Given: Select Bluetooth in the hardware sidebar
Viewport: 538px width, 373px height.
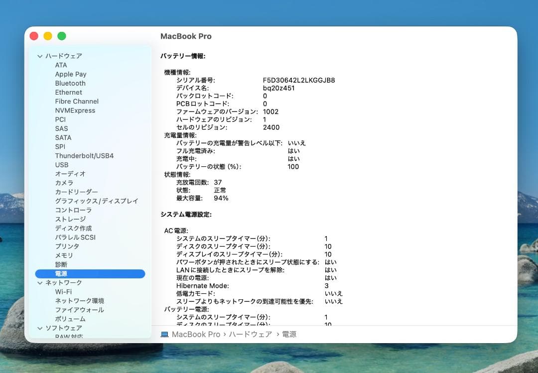Looking at the screenshot, I should [70, 83].
